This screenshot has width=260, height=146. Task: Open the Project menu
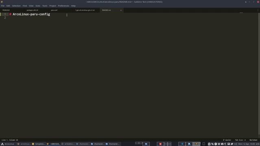[x=52, y=6]
